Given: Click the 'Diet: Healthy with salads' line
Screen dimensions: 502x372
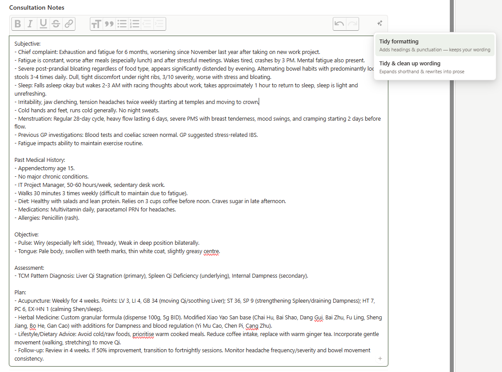Looking at the screenshot, I should (x=150, y=201).
